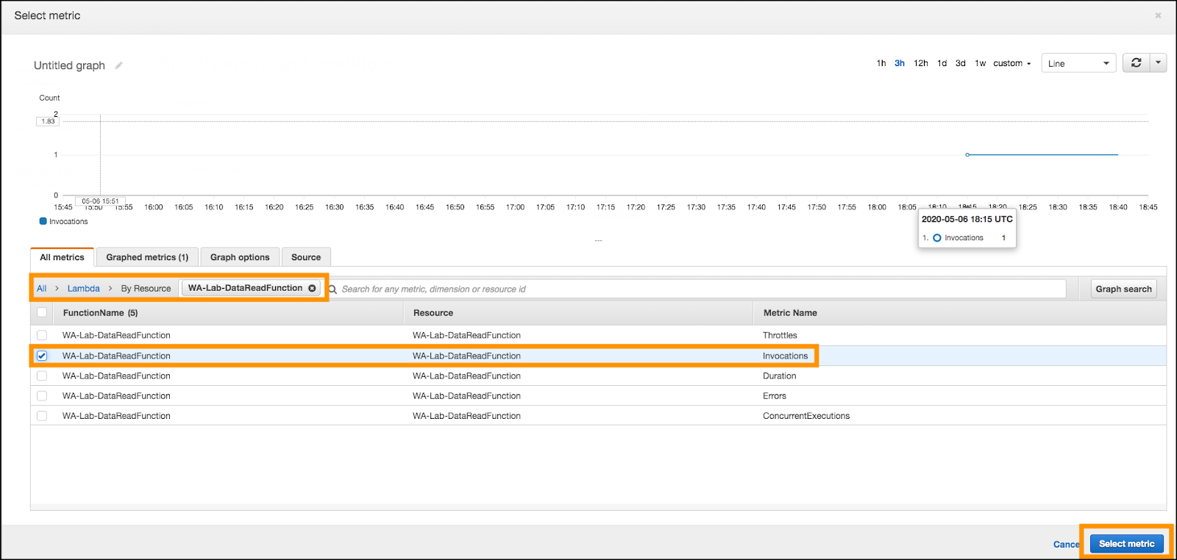The width and height of the screenshot is (1177, 560).
Task: Remove the WA-Lab-DataReadFunction filter tag
Action: (x=312, y=288)
